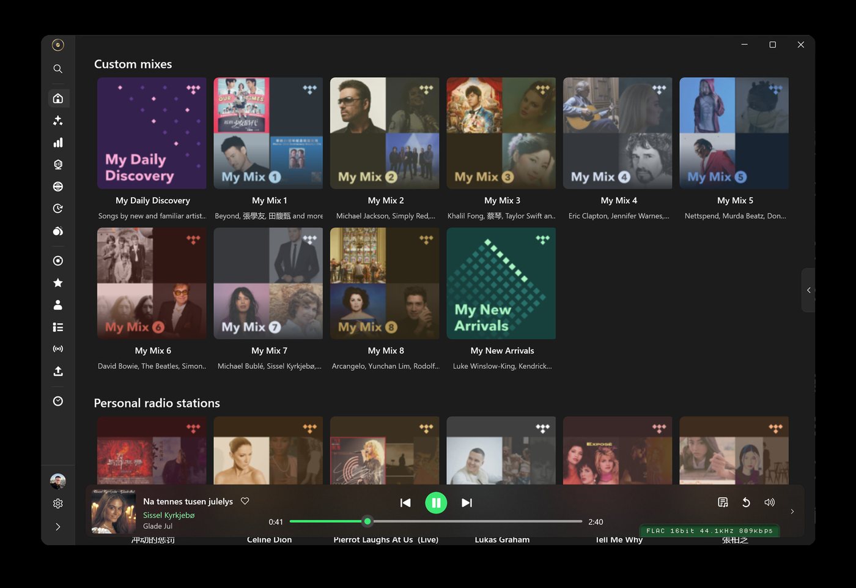Click the gold app logo at top-left
The image size is (856, 588).
(58, 45)
